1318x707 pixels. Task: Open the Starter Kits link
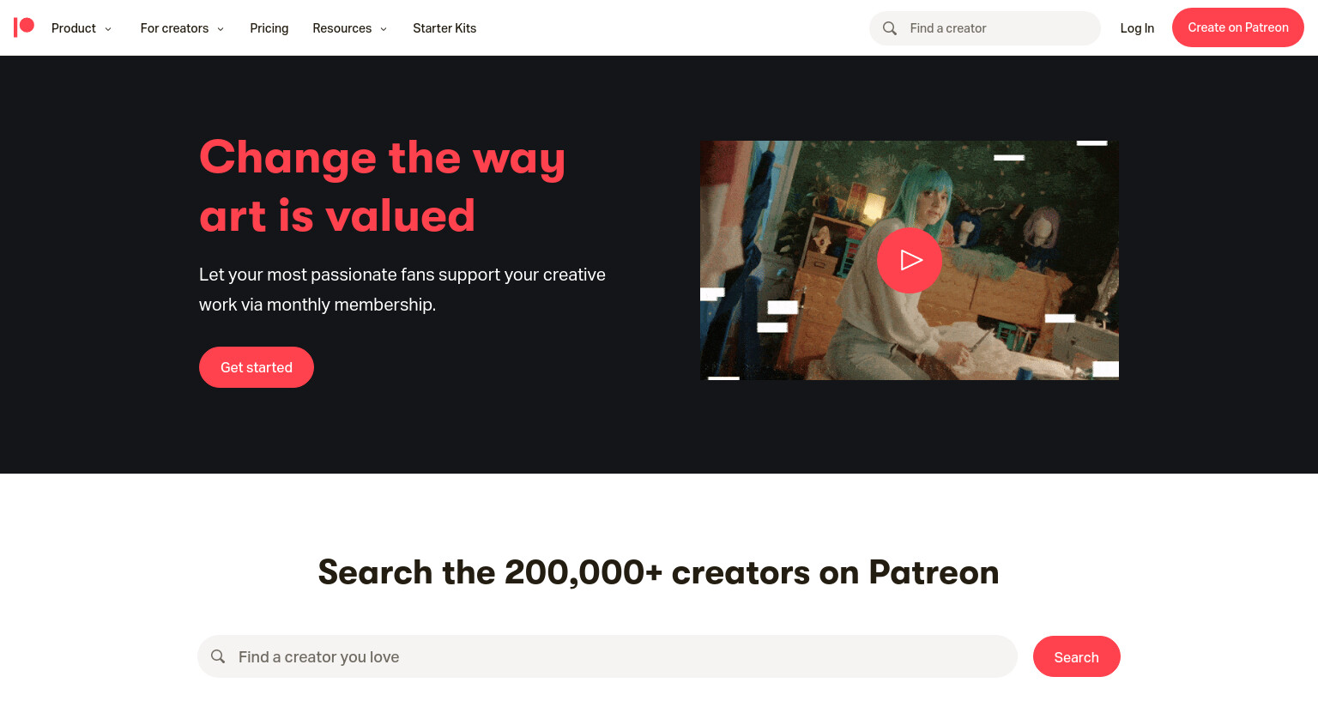pyautogui.click(x=444, y=28)
